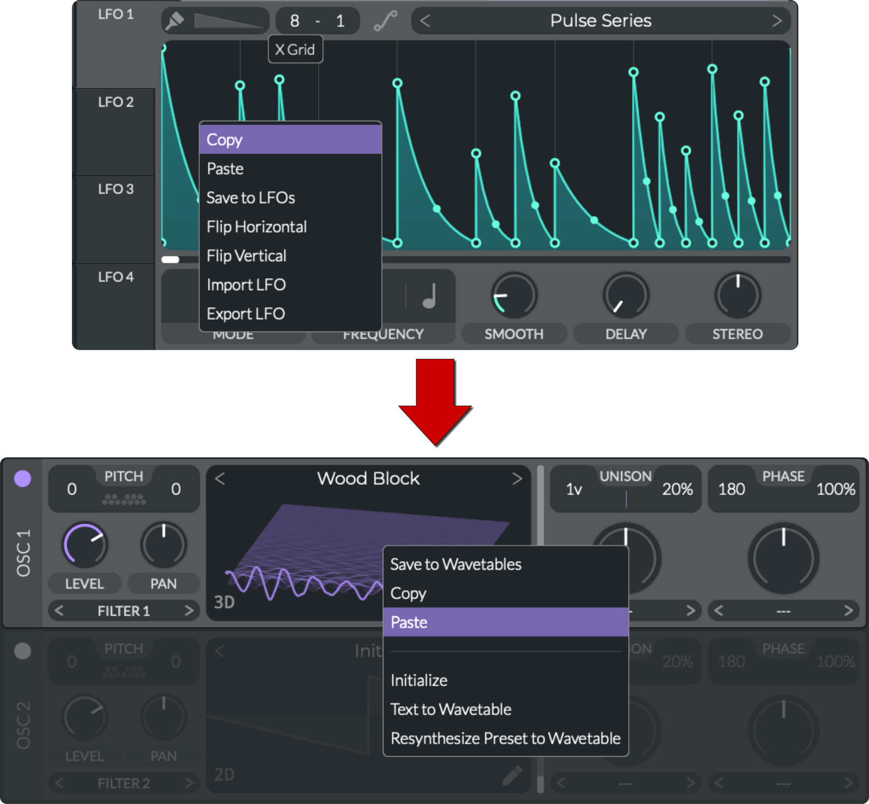Click the OSC 2 LEVEL knob
Screen dimensions: 869x804
[85, 718]
